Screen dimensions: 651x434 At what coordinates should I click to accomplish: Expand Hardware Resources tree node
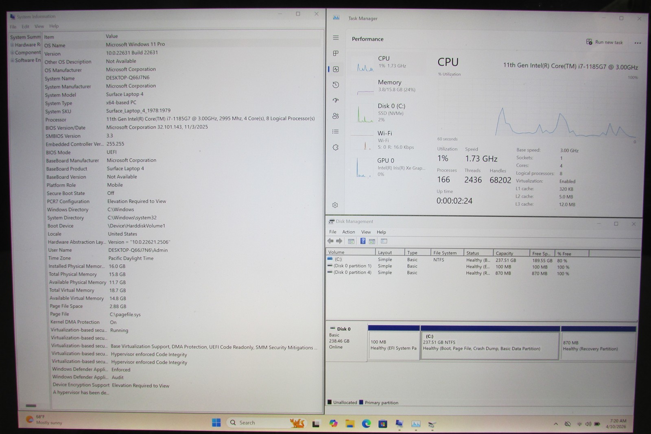click(12, 45)
